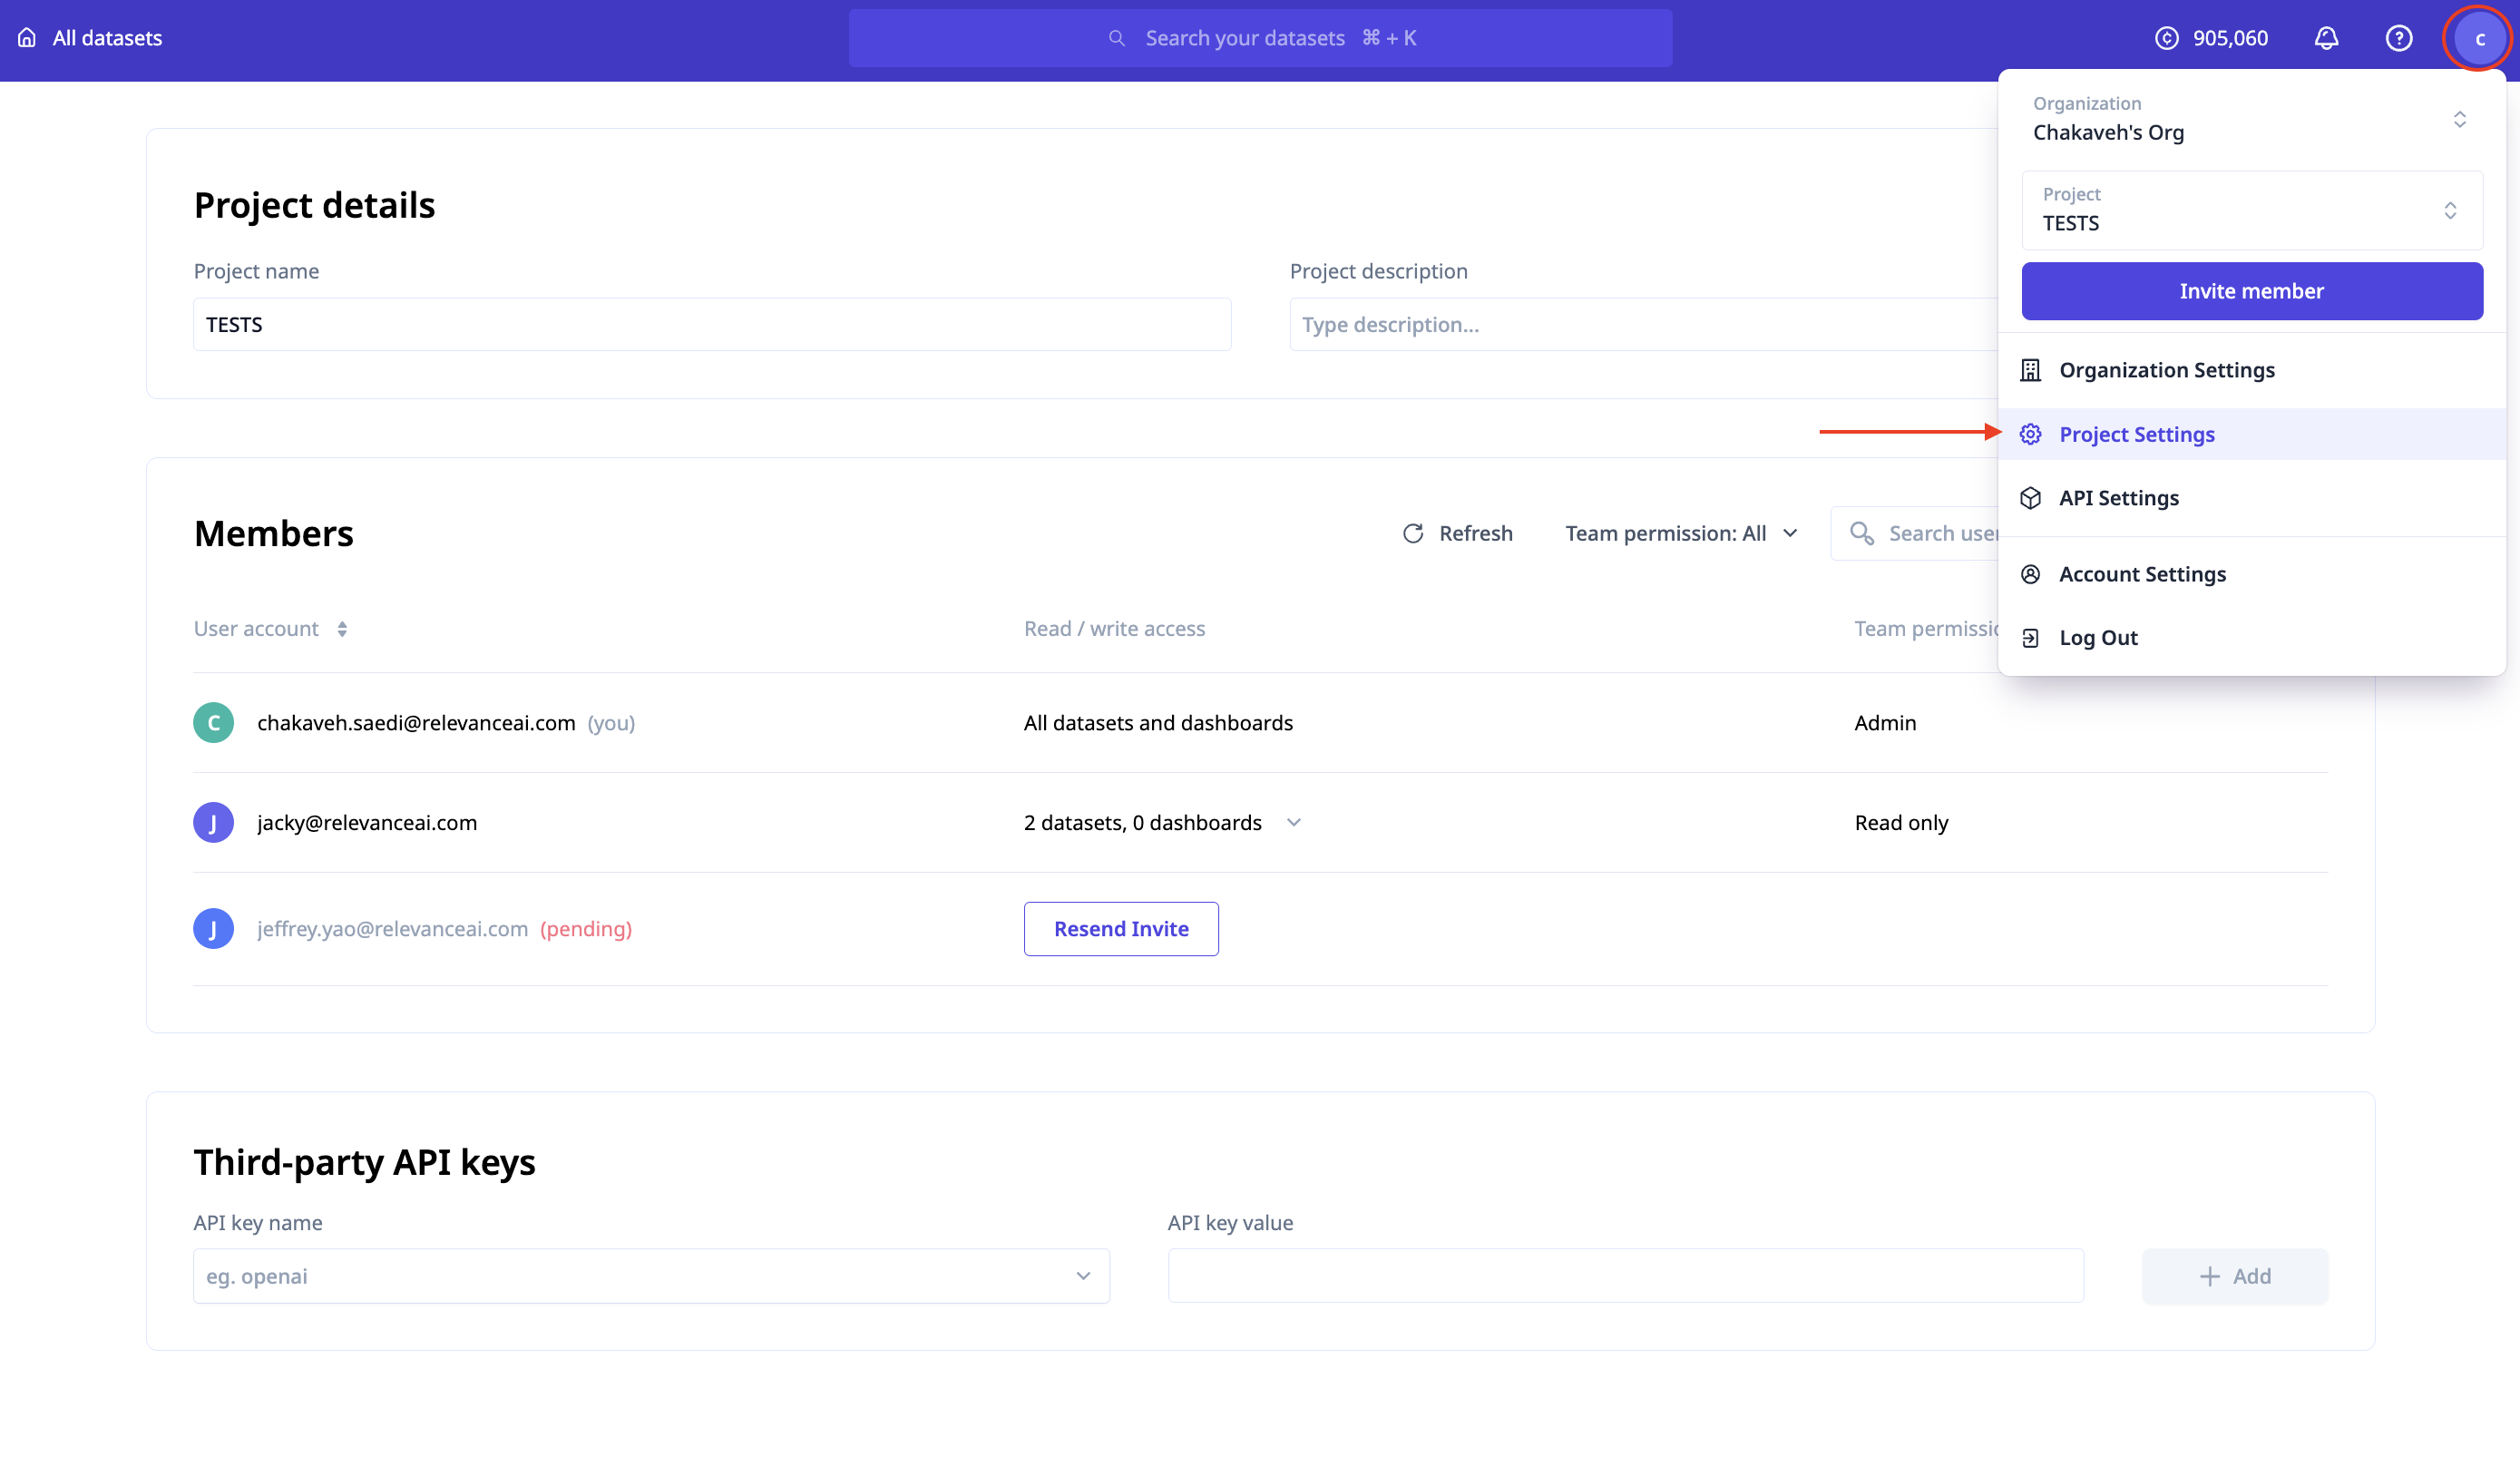The height and width of the screenshot is (1457, 2520).
Task: Click Resend Invite for jeffrey.yao
Action: click(1120, 928)
